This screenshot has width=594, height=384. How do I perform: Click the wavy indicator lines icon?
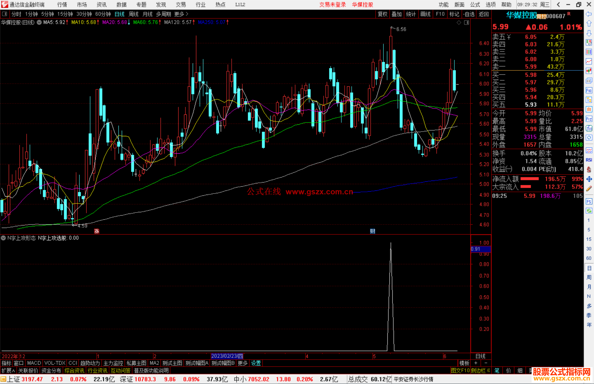coord(589,150)
